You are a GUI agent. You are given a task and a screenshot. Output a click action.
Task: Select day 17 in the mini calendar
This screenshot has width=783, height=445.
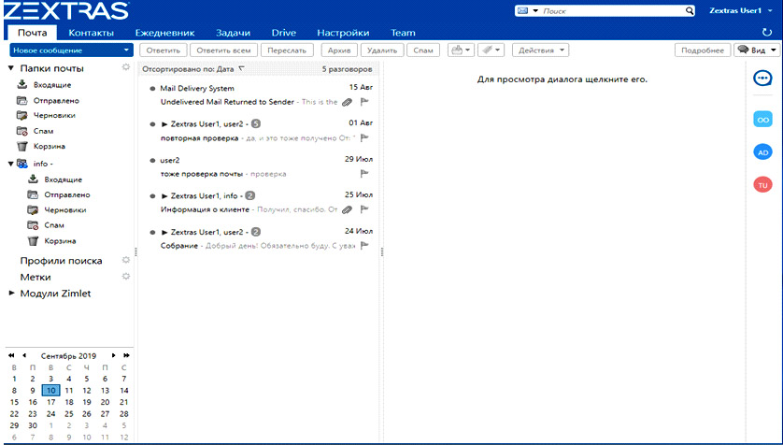tap(50, 402)
